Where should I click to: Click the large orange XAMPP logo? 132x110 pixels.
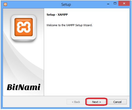coord(24,27)
